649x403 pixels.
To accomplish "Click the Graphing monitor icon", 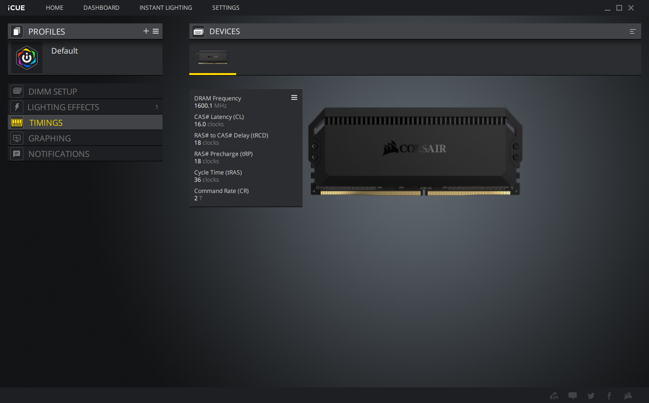I will pyautogui.click(x=17, y=138).
